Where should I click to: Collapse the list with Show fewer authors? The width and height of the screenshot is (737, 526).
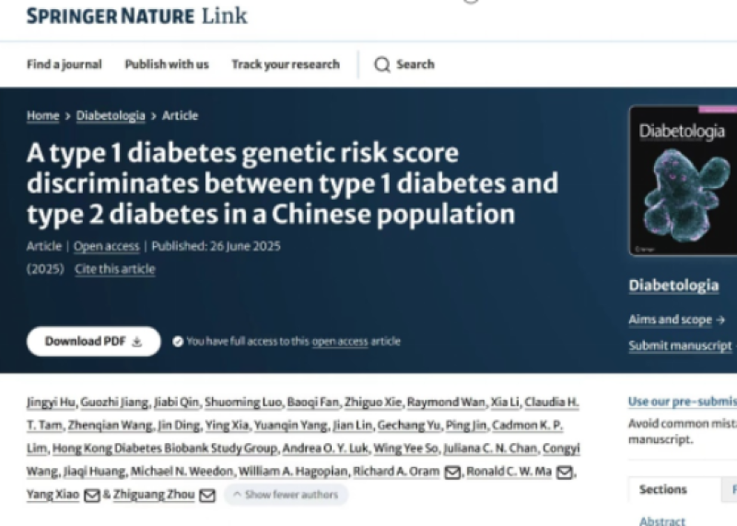(285, 496)
